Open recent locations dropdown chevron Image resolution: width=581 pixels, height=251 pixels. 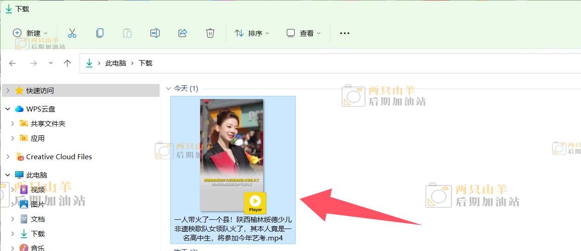pyautogui.click(x=51, y=63)
